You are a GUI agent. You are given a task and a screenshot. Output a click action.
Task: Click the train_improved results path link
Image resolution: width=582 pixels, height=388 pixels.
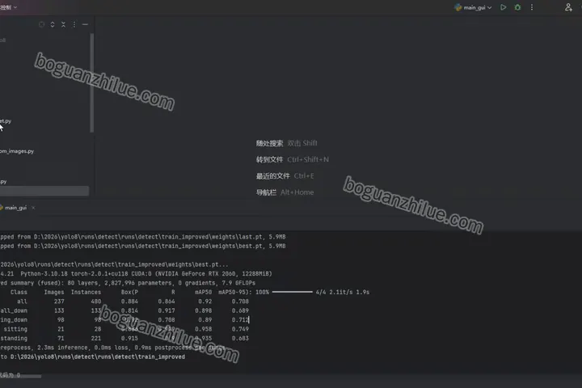(x=98, y=356)
